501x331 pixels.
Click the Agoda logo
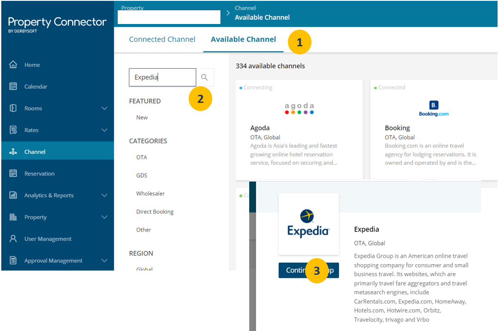click(x=299, y=108)
